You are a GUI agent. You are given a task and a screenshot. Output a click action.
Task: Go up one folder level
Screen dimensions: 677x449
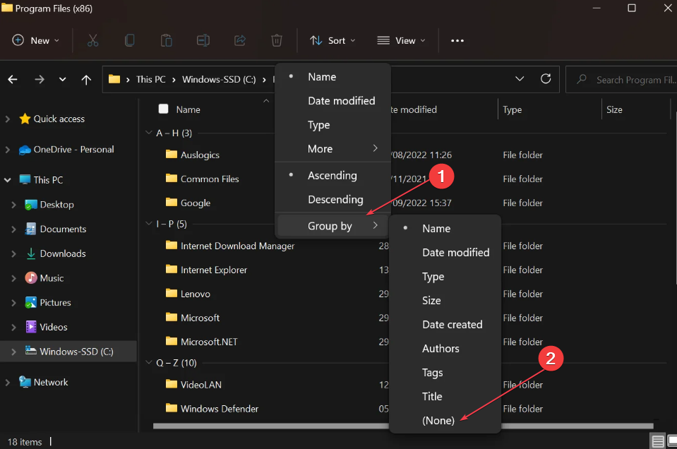tap(86, 80)
